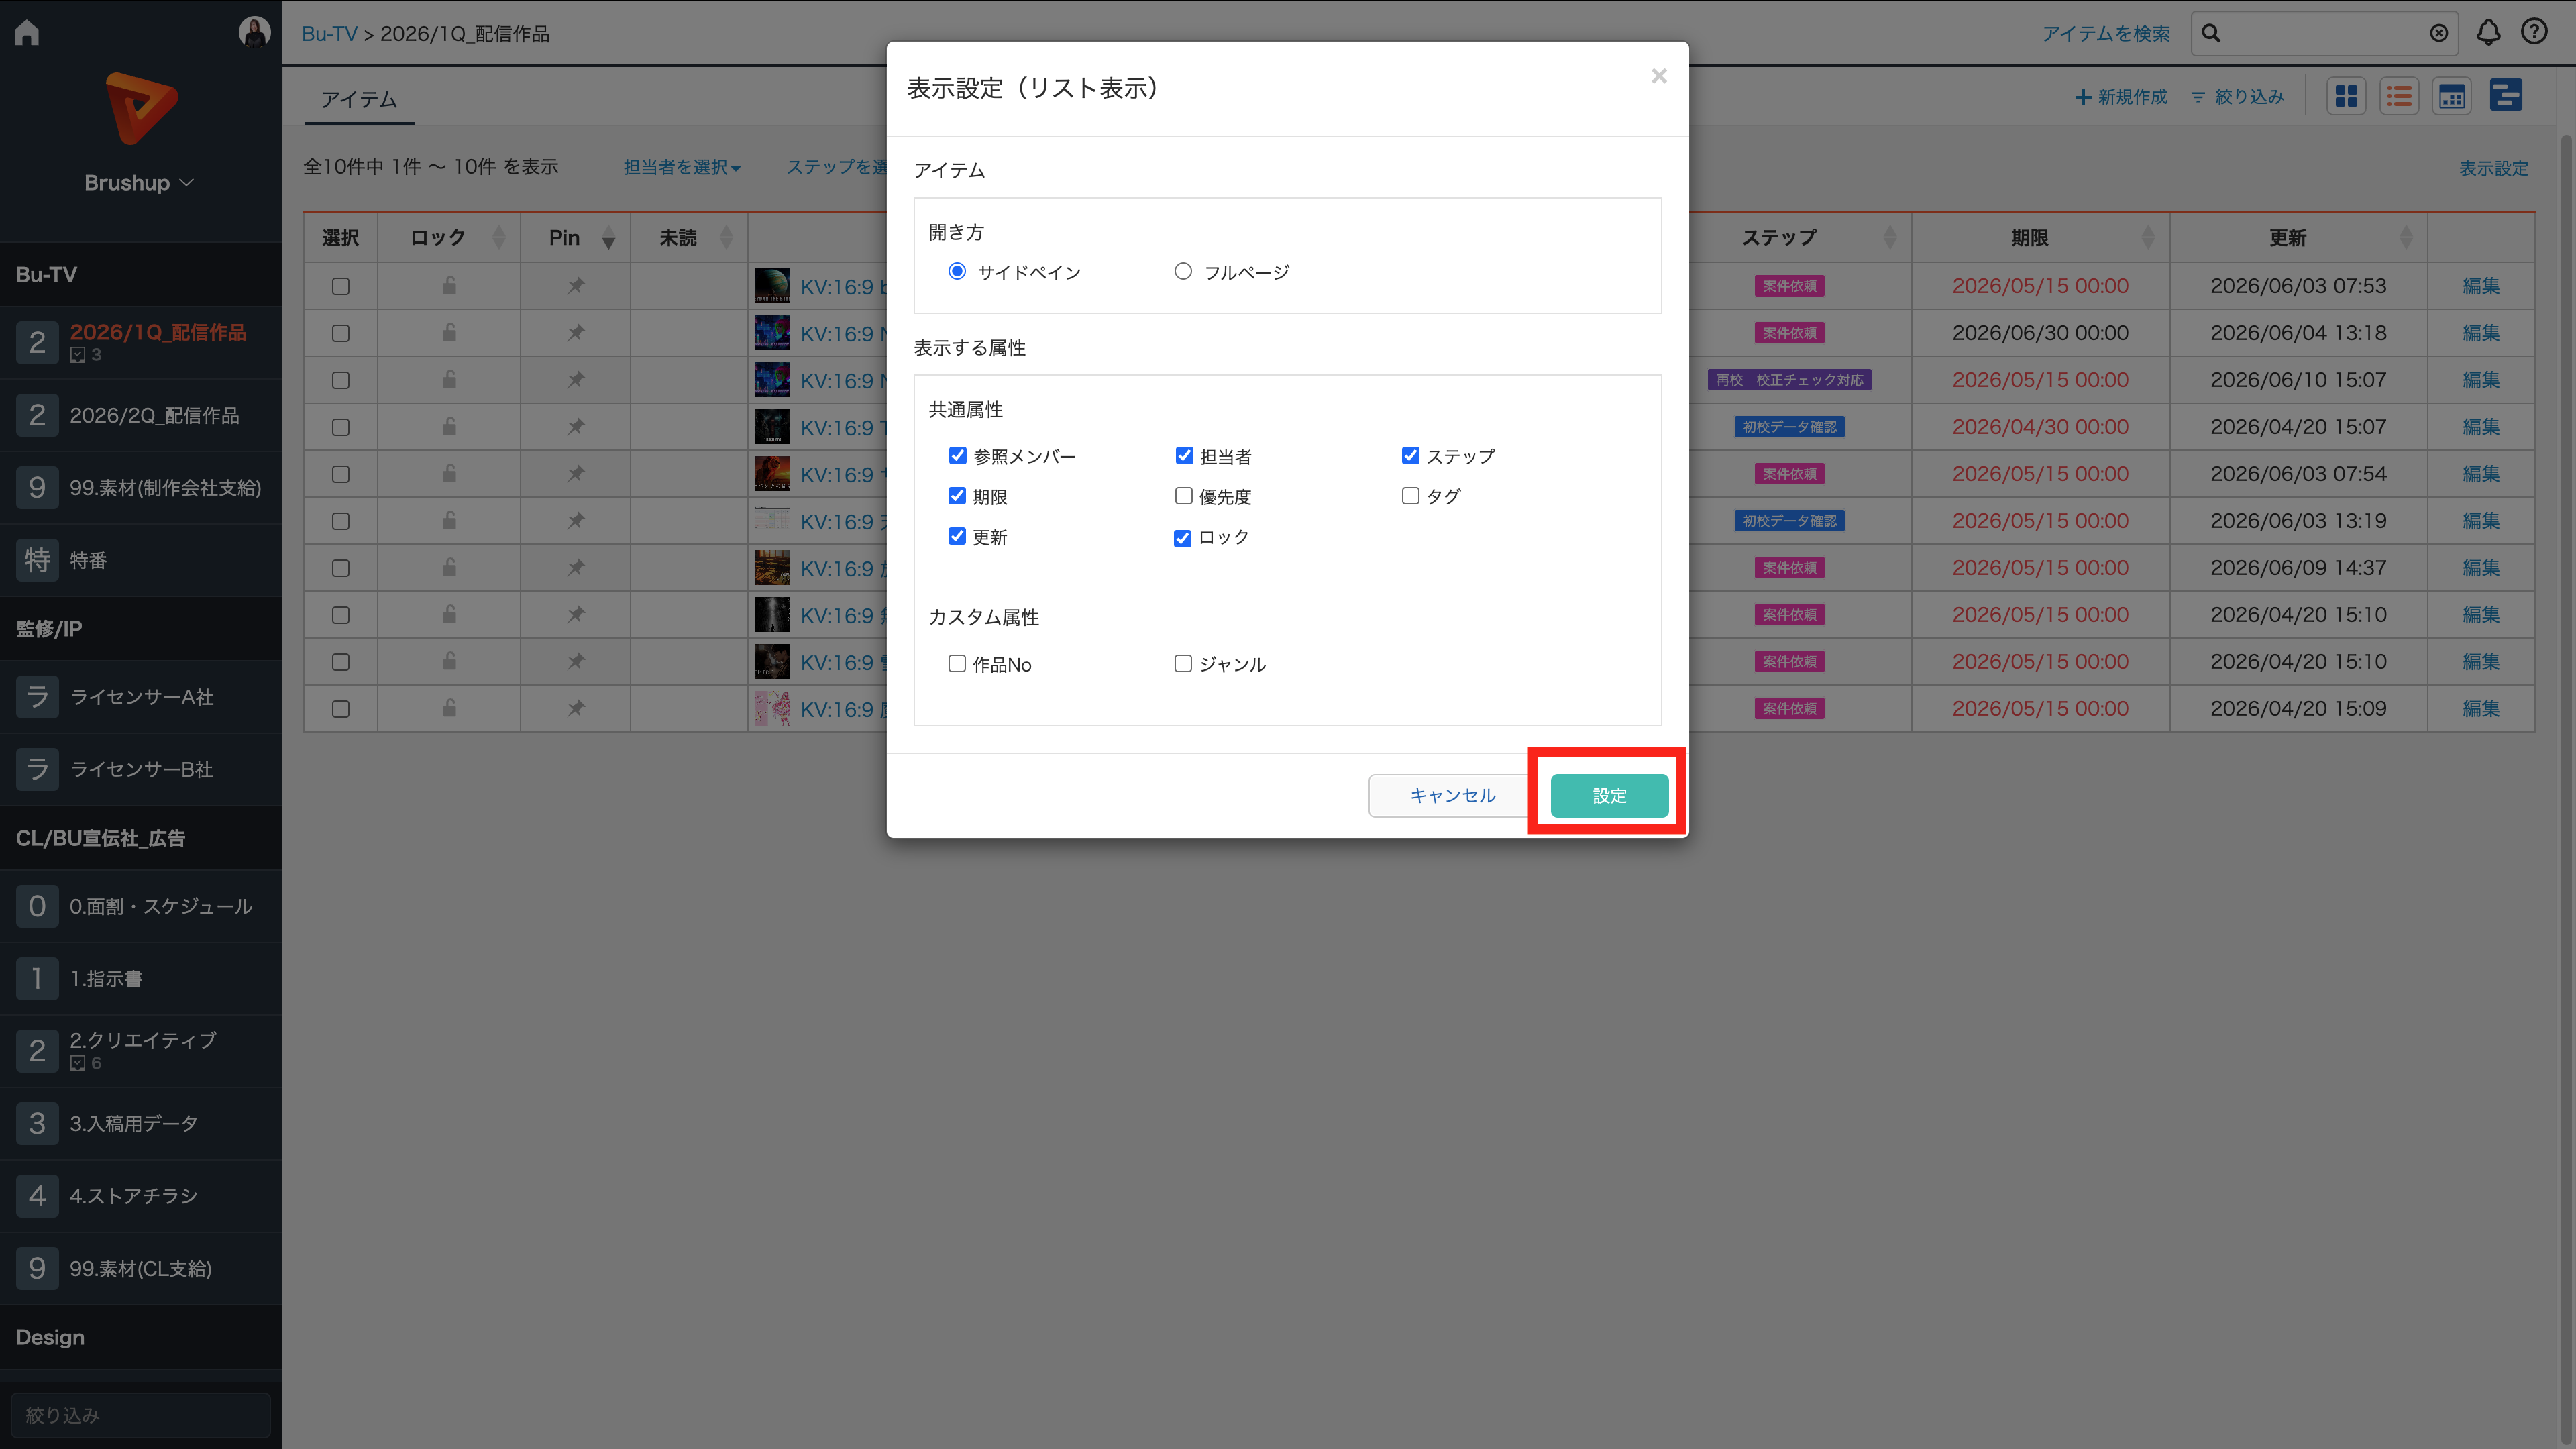Viewport: 2576px width, 1449px height.
Task: Sort by ロック column arrows
Action: tap(499, 238)
